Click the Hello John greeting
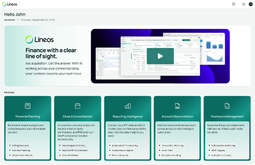255x165 pixels. tap(15, 14)
